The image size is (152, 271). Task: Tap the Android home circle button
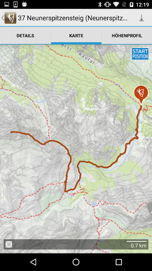(76, 262)
